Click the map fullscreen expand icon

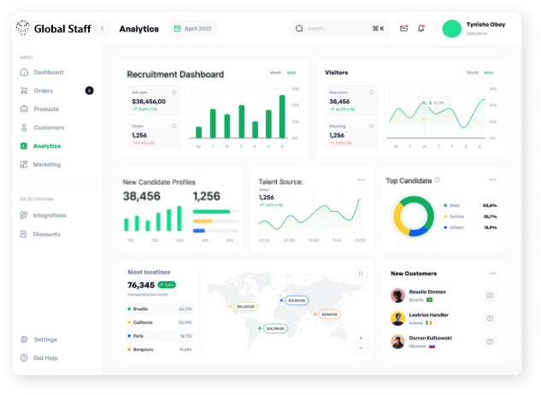pos(361,273)
